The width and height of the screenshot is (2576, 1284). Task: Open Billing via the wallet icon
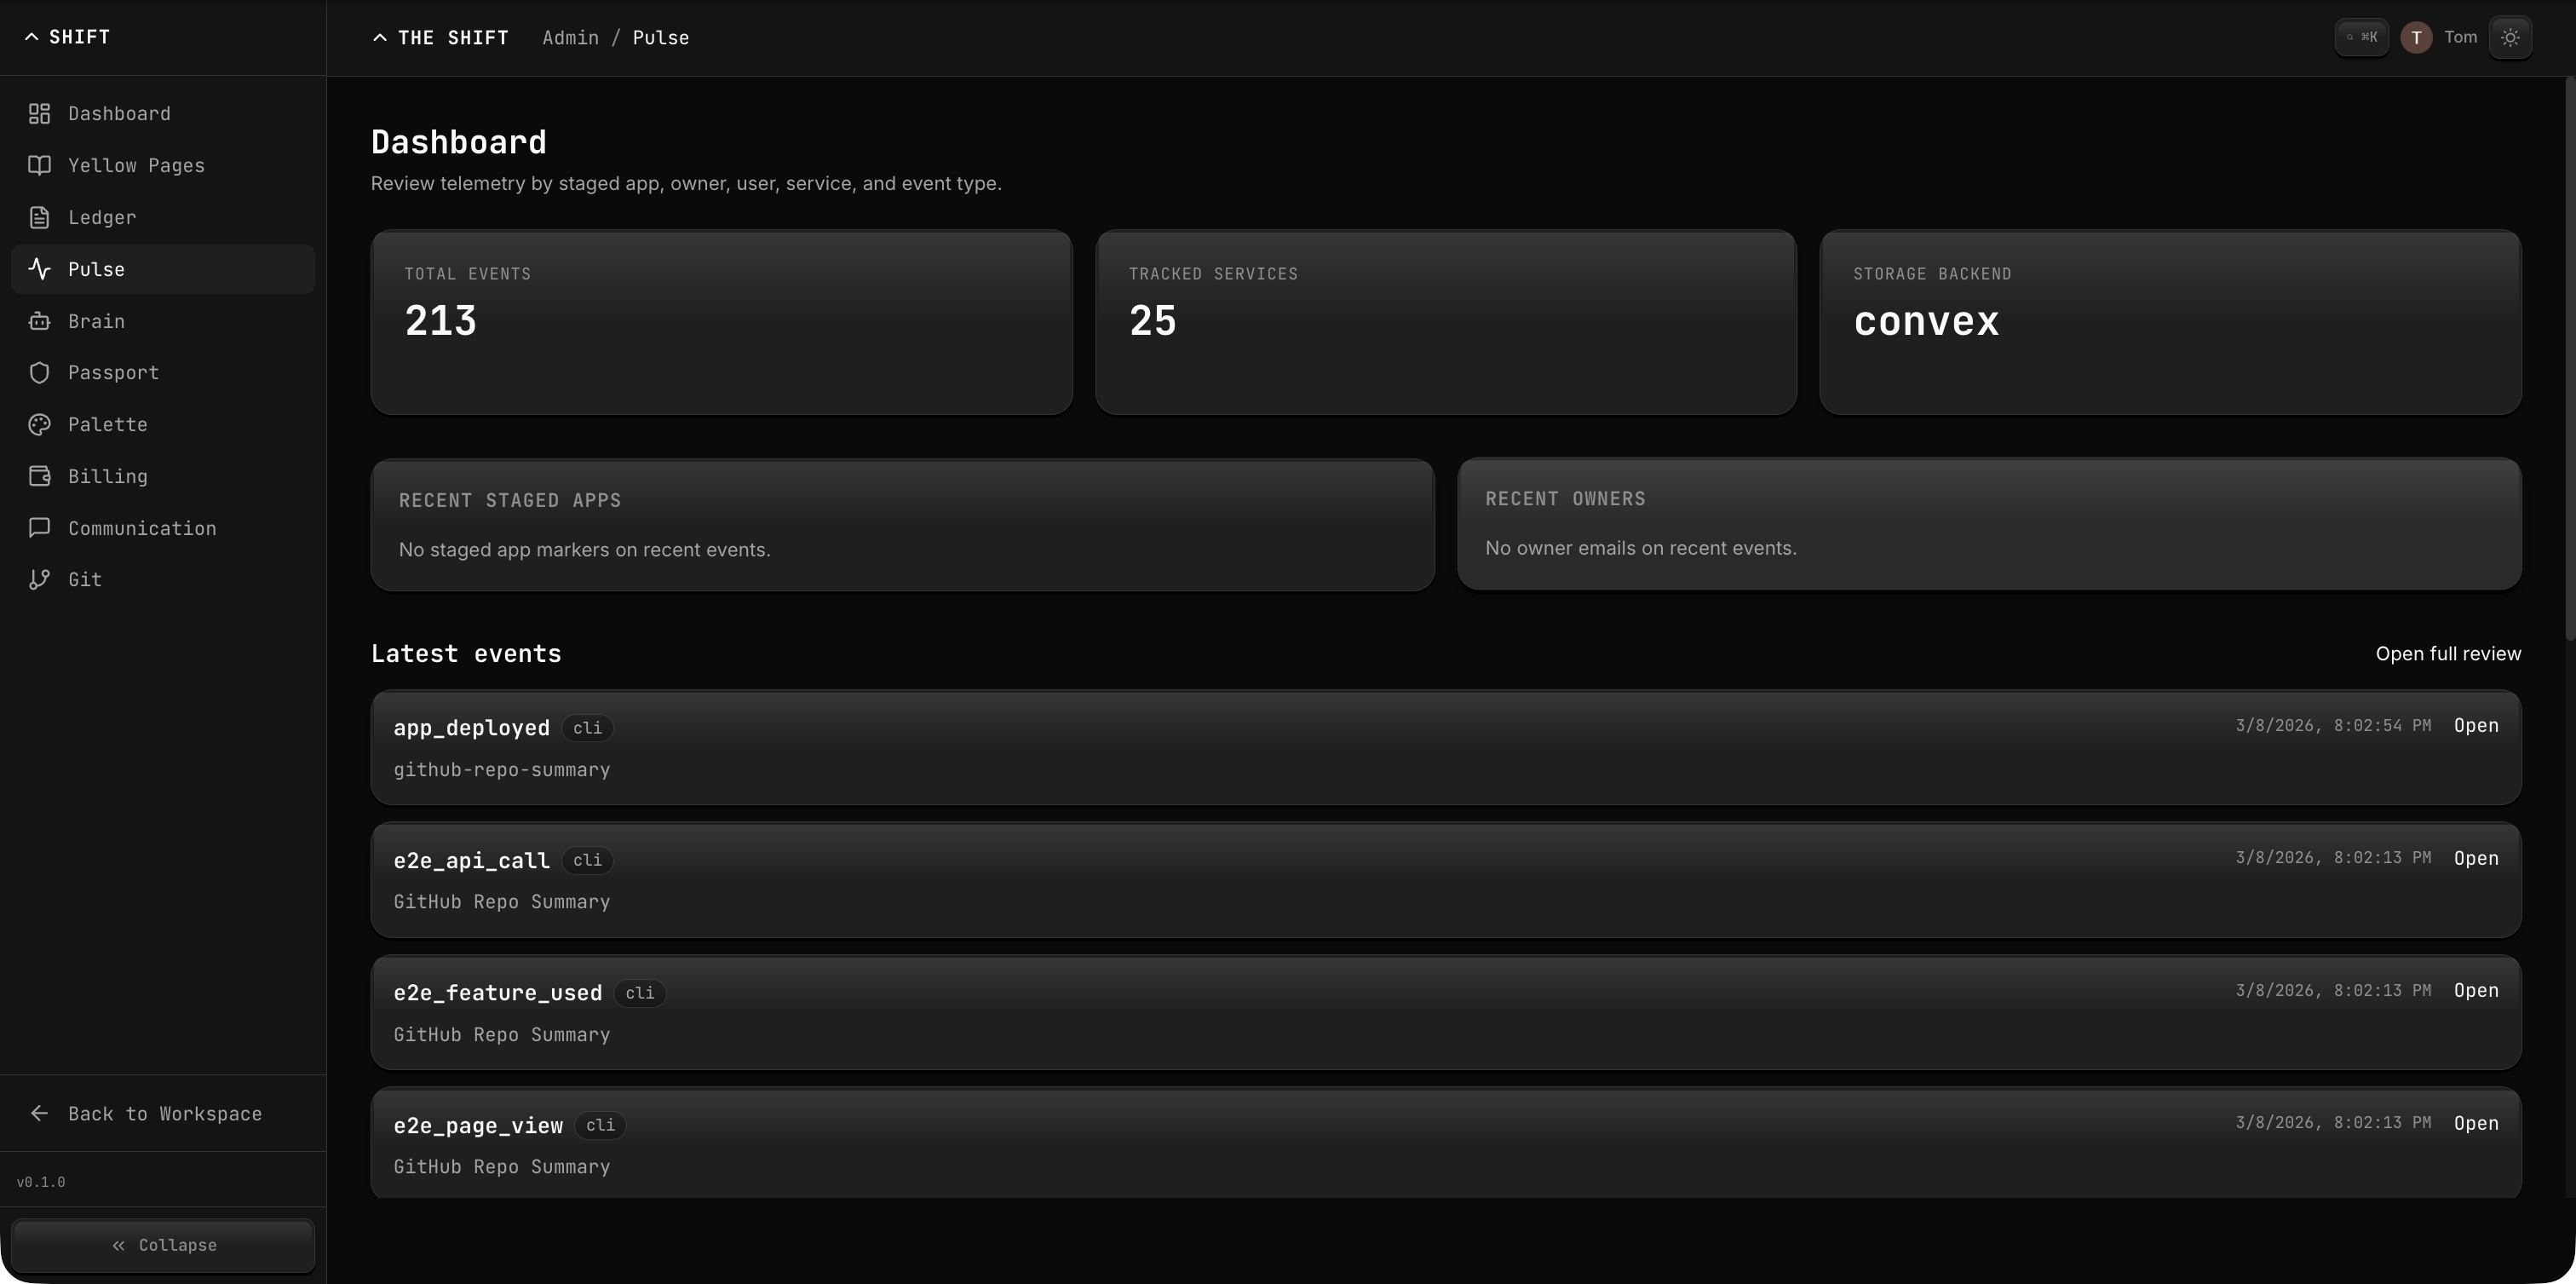tap(39, 476)
